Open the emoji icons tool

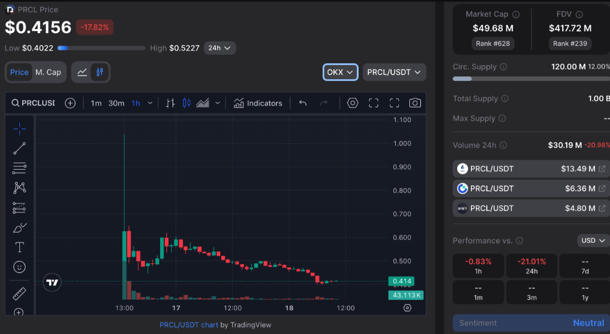[19, 267]
